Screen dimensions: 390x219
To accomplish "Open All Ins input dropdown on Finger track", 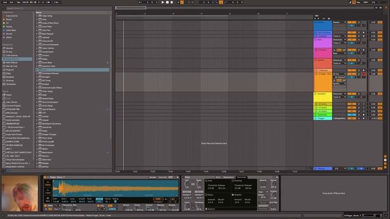I will (x=339, y=74).
